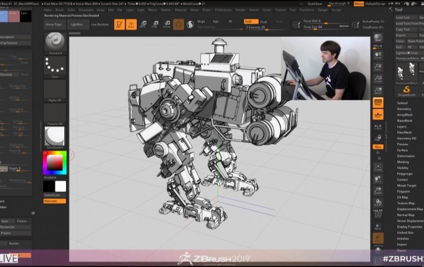Click the QuickSave button
Image resolution: width=424 pixels, height=267 pixels.
click(314, 4)
